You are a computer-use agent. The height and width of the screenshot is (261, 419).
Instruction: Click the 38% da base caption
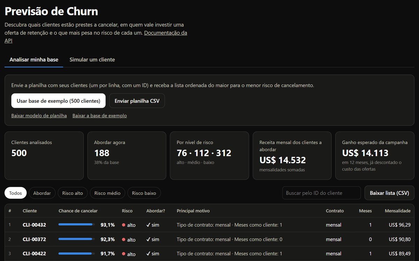(x=106, y=163)
